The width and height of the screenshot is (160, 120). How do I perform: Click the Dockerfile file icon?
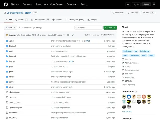[x=7, y=113]
